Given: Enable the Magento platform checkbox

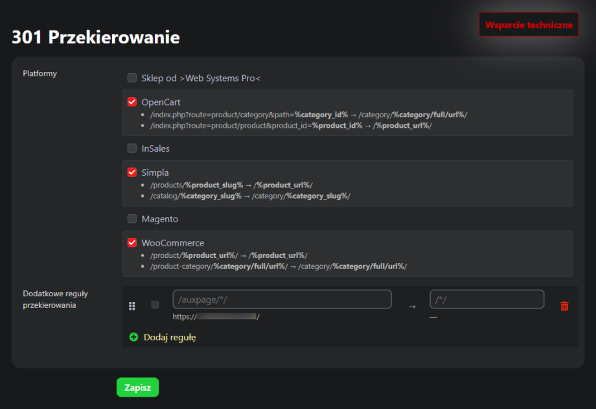Looking at the screenshot, I should pos(132,219).
